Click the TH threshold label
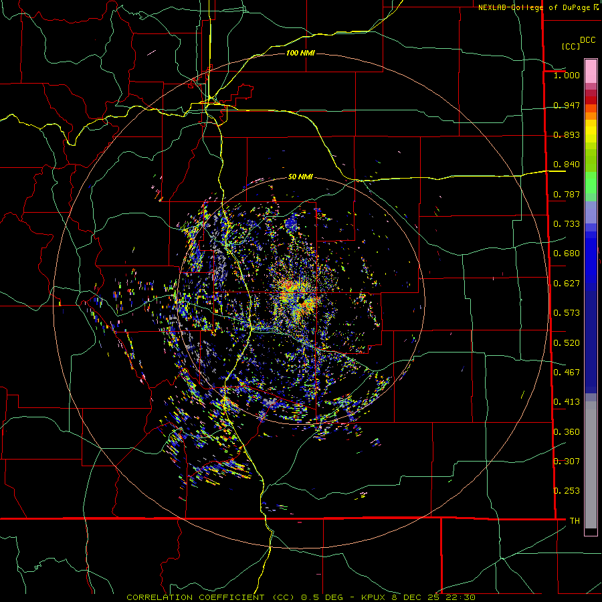This screenshot has width=602, height=602. pos(575,521)
